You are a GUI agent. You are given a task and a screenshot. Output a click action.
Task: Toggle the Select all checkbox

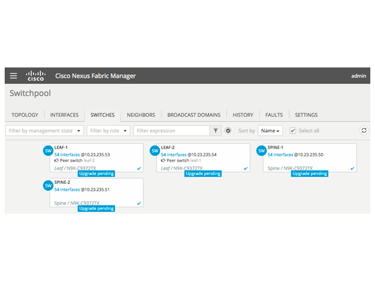coord(293,131)
